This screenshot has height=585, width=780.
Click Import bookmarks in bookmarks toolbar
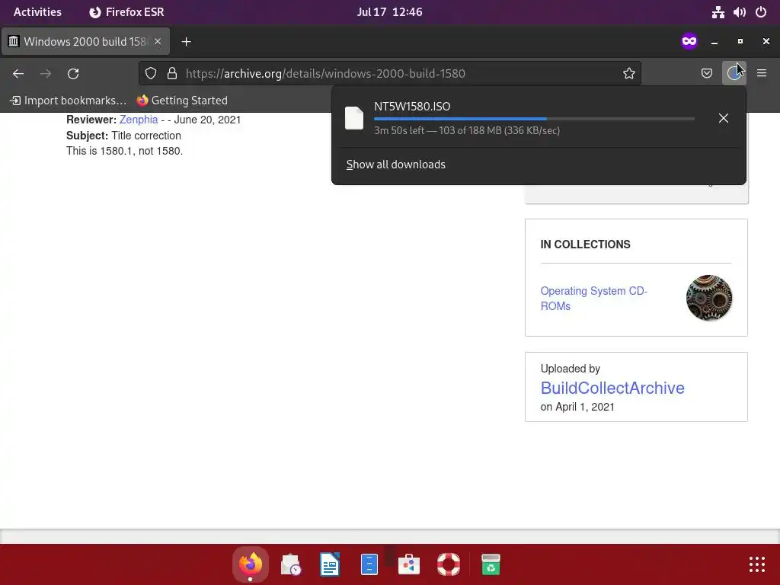69,101
